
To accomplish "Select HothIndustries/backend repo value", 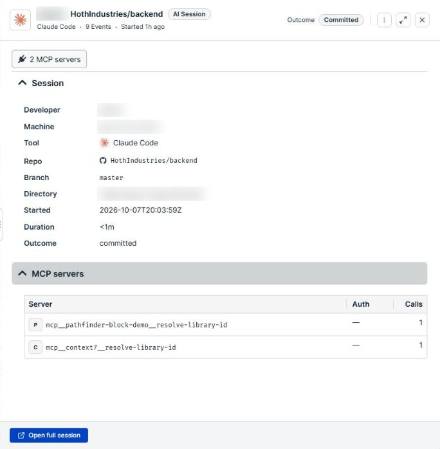I will pos(154,160).
